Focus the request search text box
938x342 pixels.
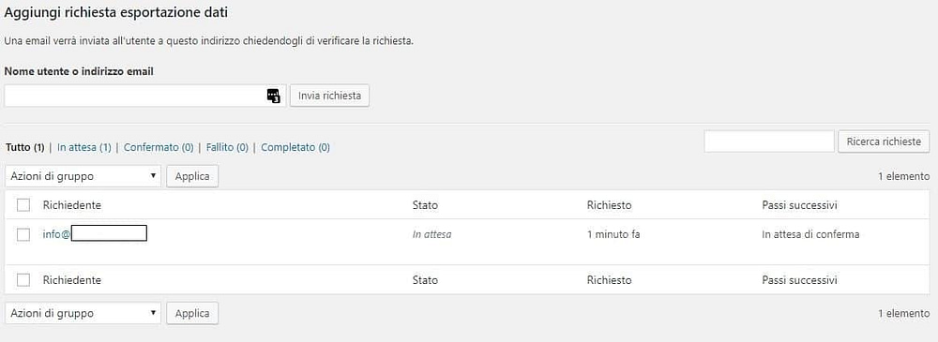click(x=769, y=141)
